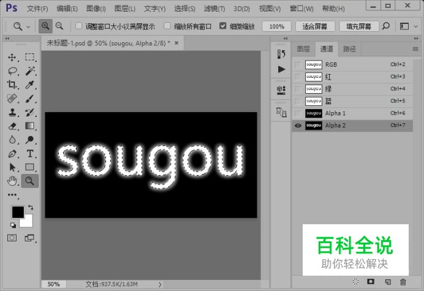Click the search icon in options bar
The image size is (424, 291).
386,26
